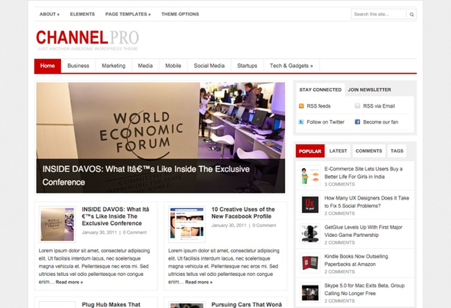Open the About dropdown menu
Image resolution: width=451 pixels, height=308 pixels.
click(x=50, y=14)
